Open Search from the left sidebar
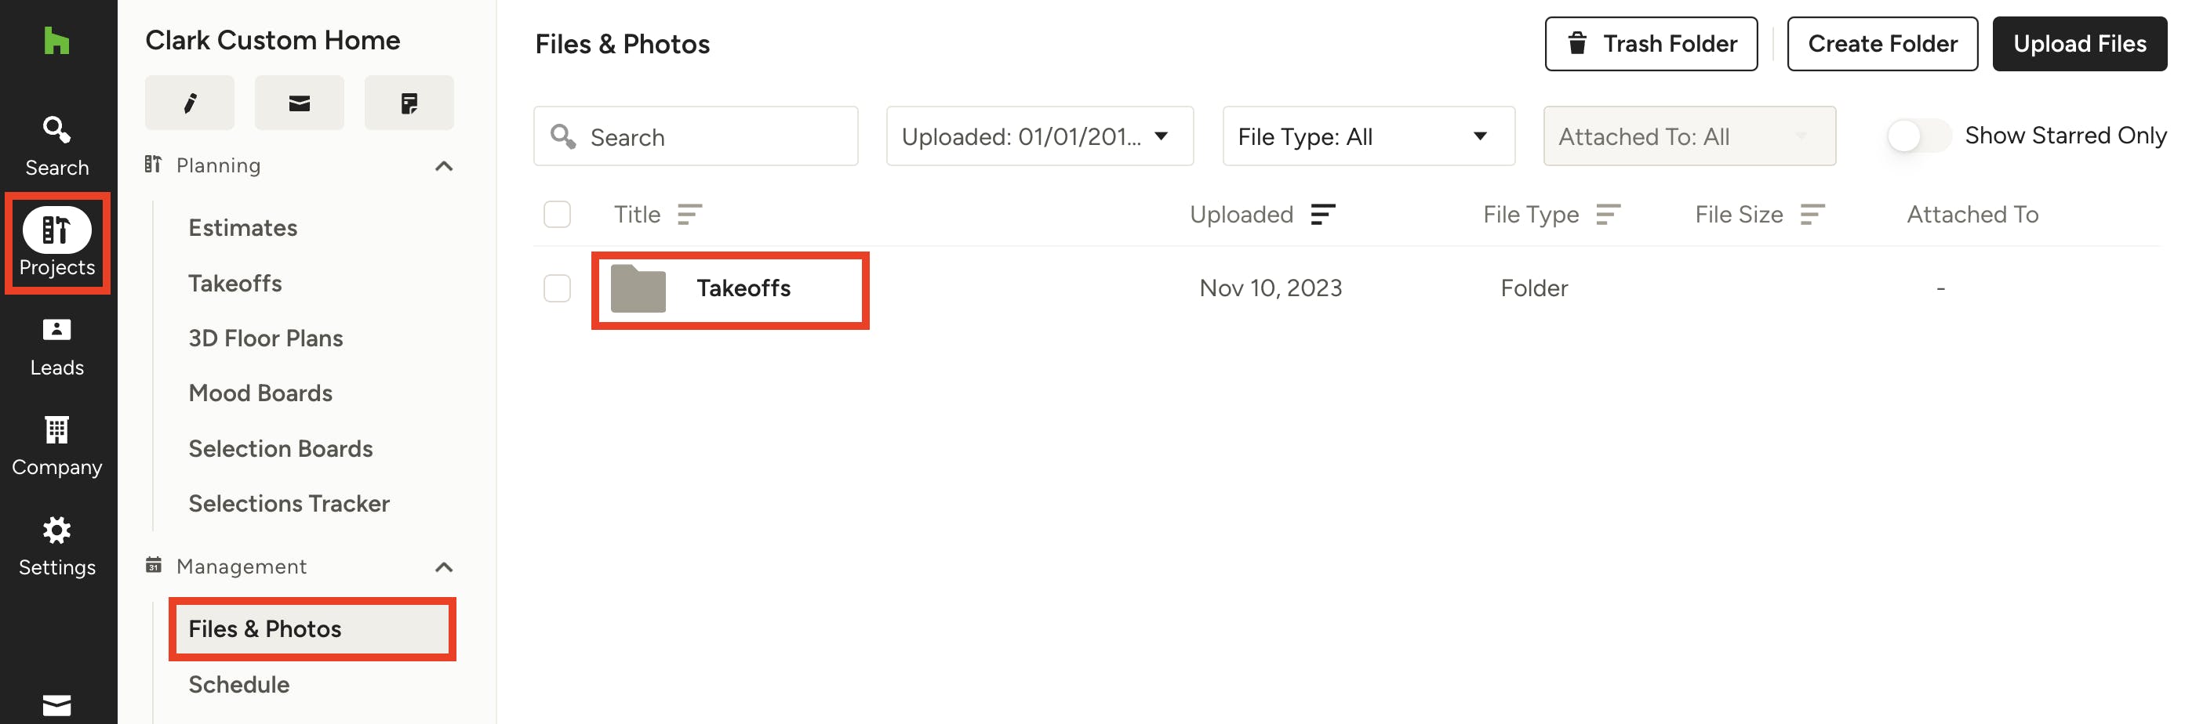The height and width of the screenshot is (724, 2185). (x=56, y=146)
